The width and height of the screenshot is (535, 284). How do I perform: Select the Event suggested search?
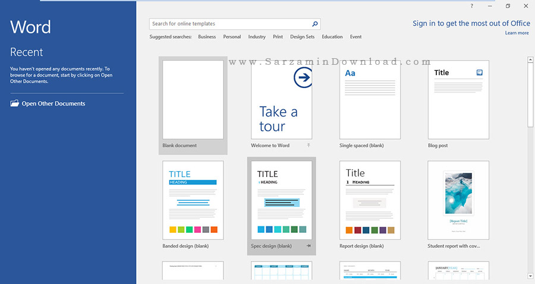coord(355,37)
